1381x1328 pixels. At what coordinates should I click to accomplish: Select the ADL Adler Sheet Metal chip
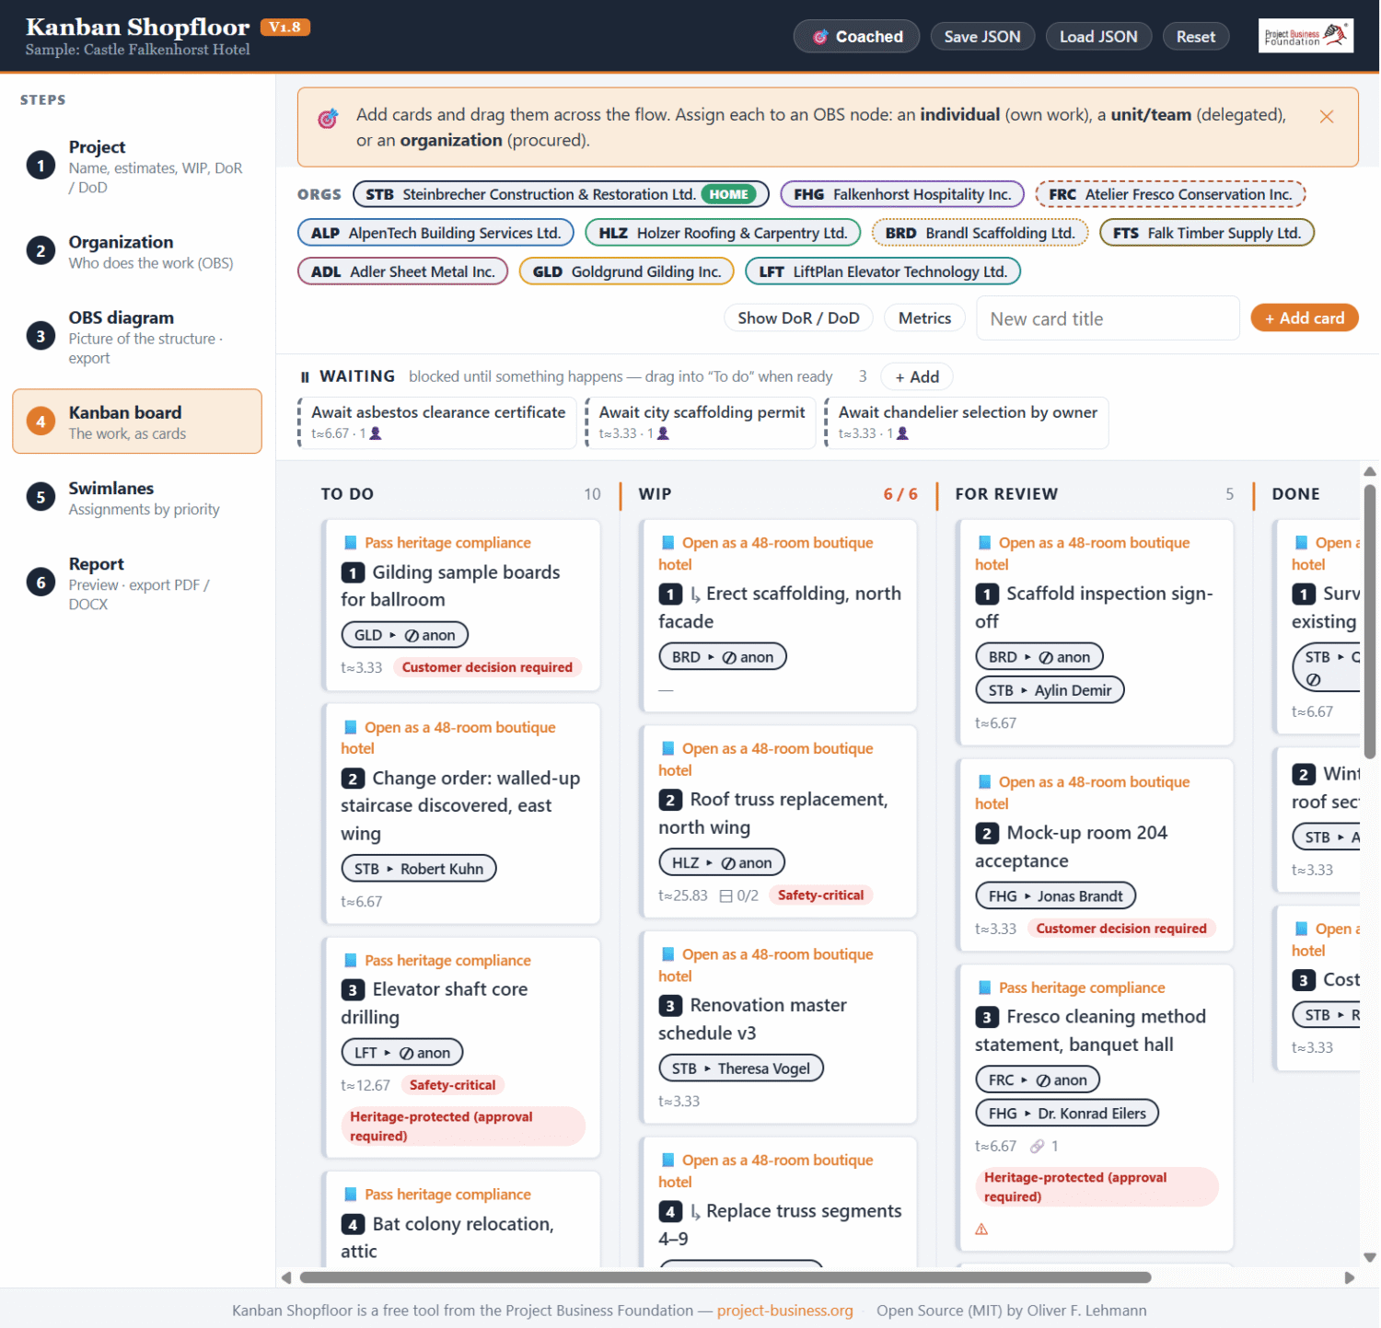[402, 271]
